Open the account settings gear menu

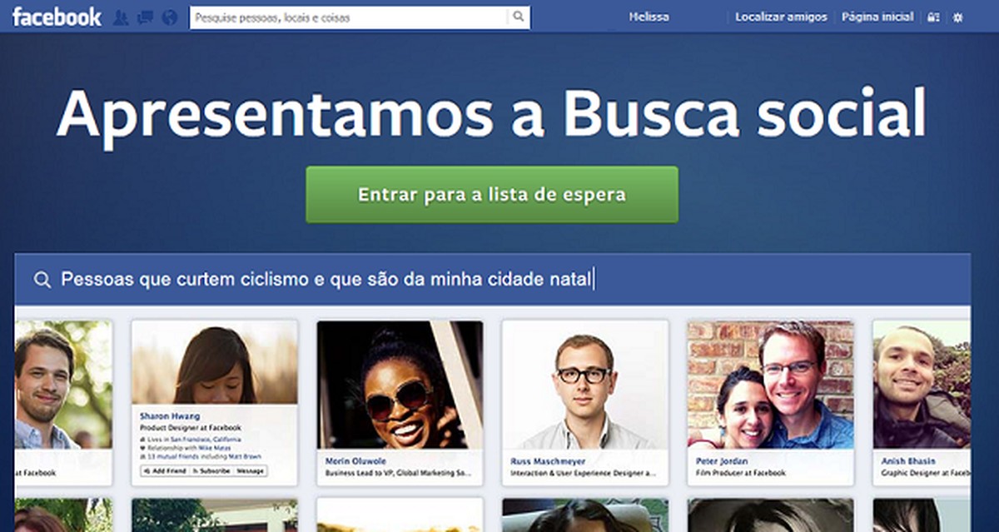point(957,17)
